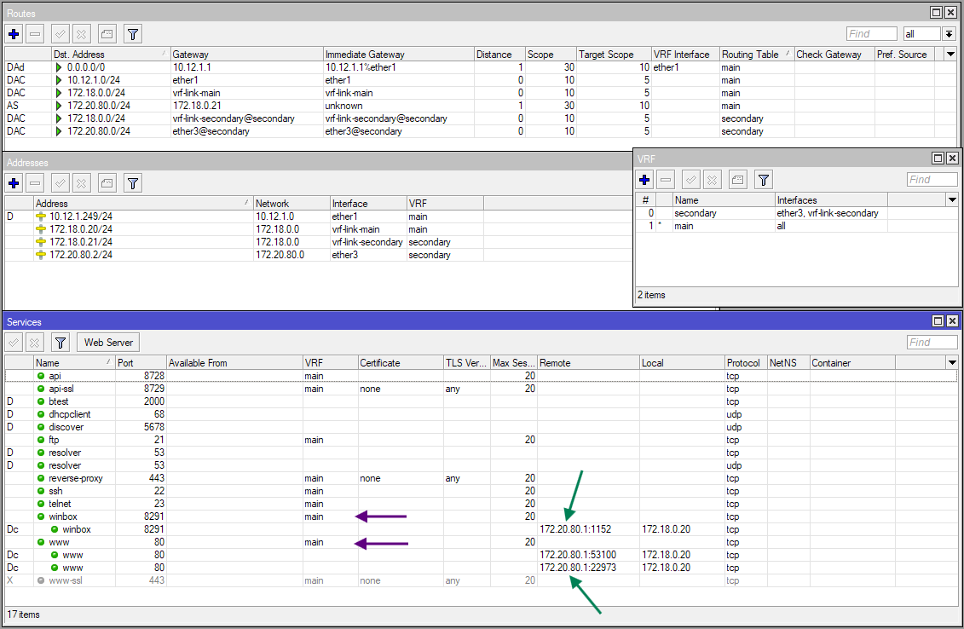This screenshot has height=629, width=964.
Task: Click comment icon in VRF toolbar
Action: pos(738,180)
